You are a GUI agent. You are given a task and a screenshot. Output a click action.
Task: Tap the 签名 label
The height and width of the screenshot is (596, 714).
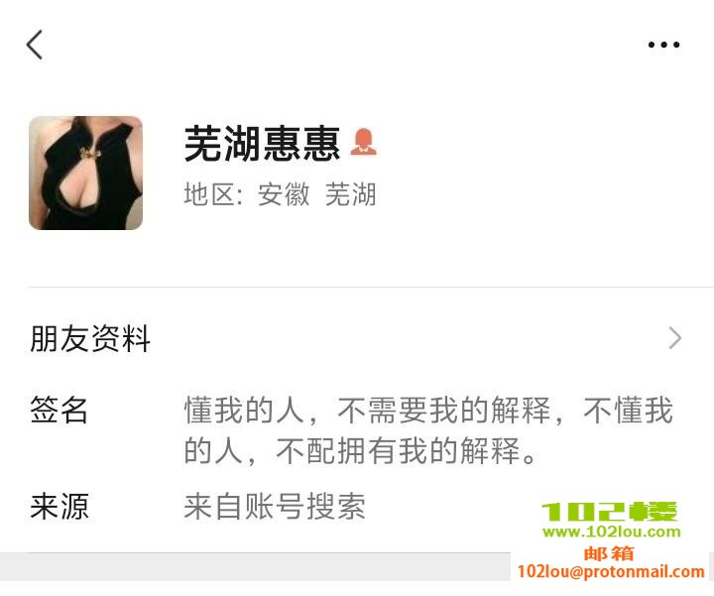[x=59, y=410]
